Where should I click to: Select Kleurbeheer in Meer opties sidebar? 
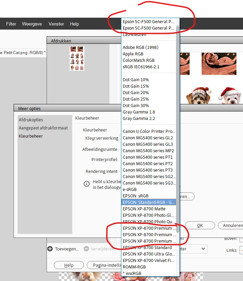[31, 136]
